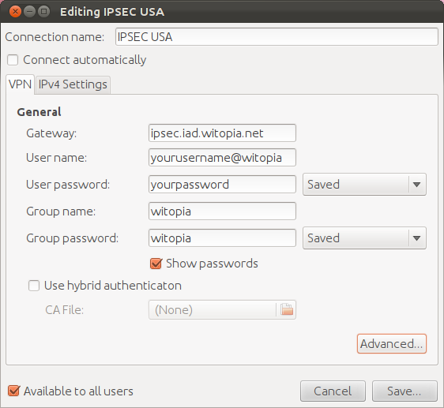444x408 pixels.
Task: Close the Editing IPSEC USA window
Action: click(x=15, y=12)
